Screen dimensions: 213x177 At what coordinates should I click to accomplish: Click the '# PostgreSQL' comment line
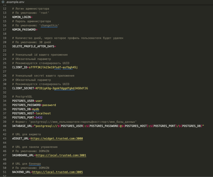22,97
